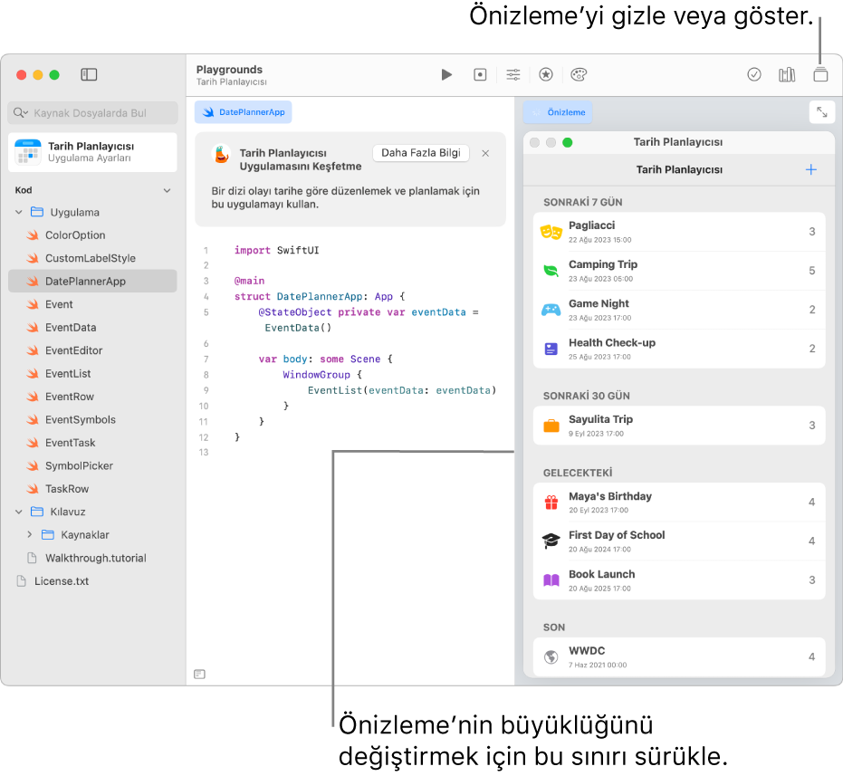Open the SymbolPicker file
Viewport: 843px width, 776px height.
[x=92, y=466]
